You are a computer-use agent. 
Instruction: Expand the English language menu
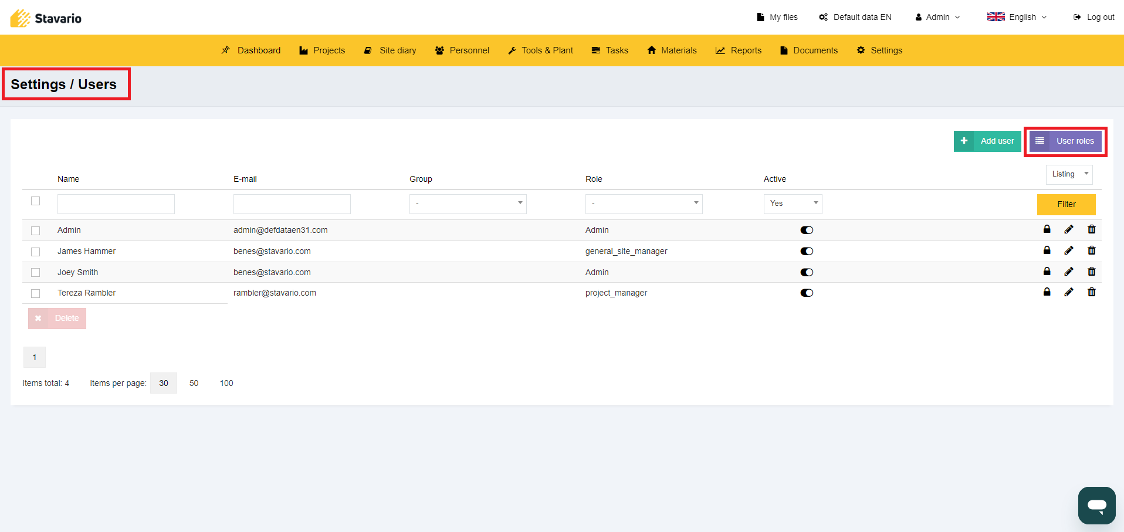click(x=1017, y=17)
